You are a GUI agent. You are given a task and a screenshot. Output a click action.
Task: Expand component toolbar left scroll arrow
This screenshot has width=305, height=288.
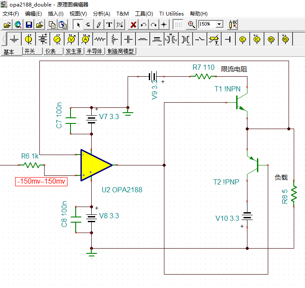click(4, 39)
